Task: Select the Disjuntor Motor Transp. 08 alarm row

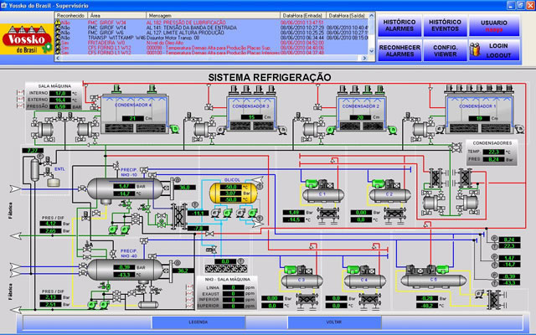Action: tap(212, 38)
